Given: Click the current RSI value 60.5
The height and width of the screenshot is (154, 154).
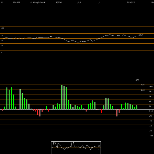Looking at the screenshot, I should (x=141, y=35).
